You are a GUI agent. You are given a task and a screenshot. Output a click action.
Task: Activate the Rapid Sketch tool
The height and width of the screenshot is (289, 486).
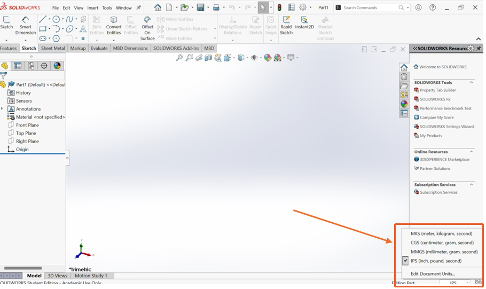pos(286,26)
